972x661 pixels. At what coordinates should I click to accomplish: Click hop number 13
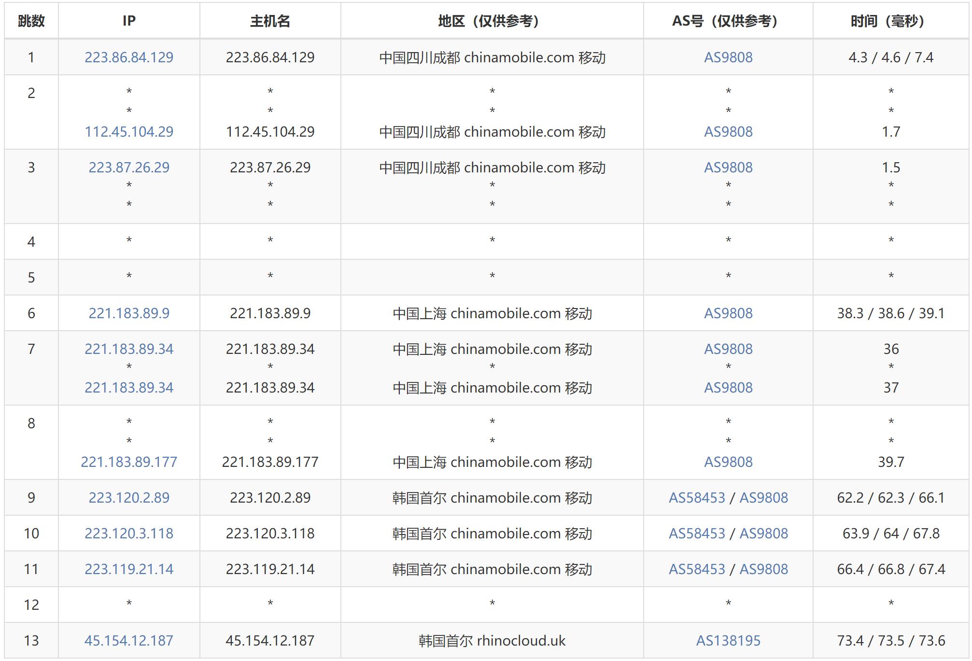pos(31,641)
